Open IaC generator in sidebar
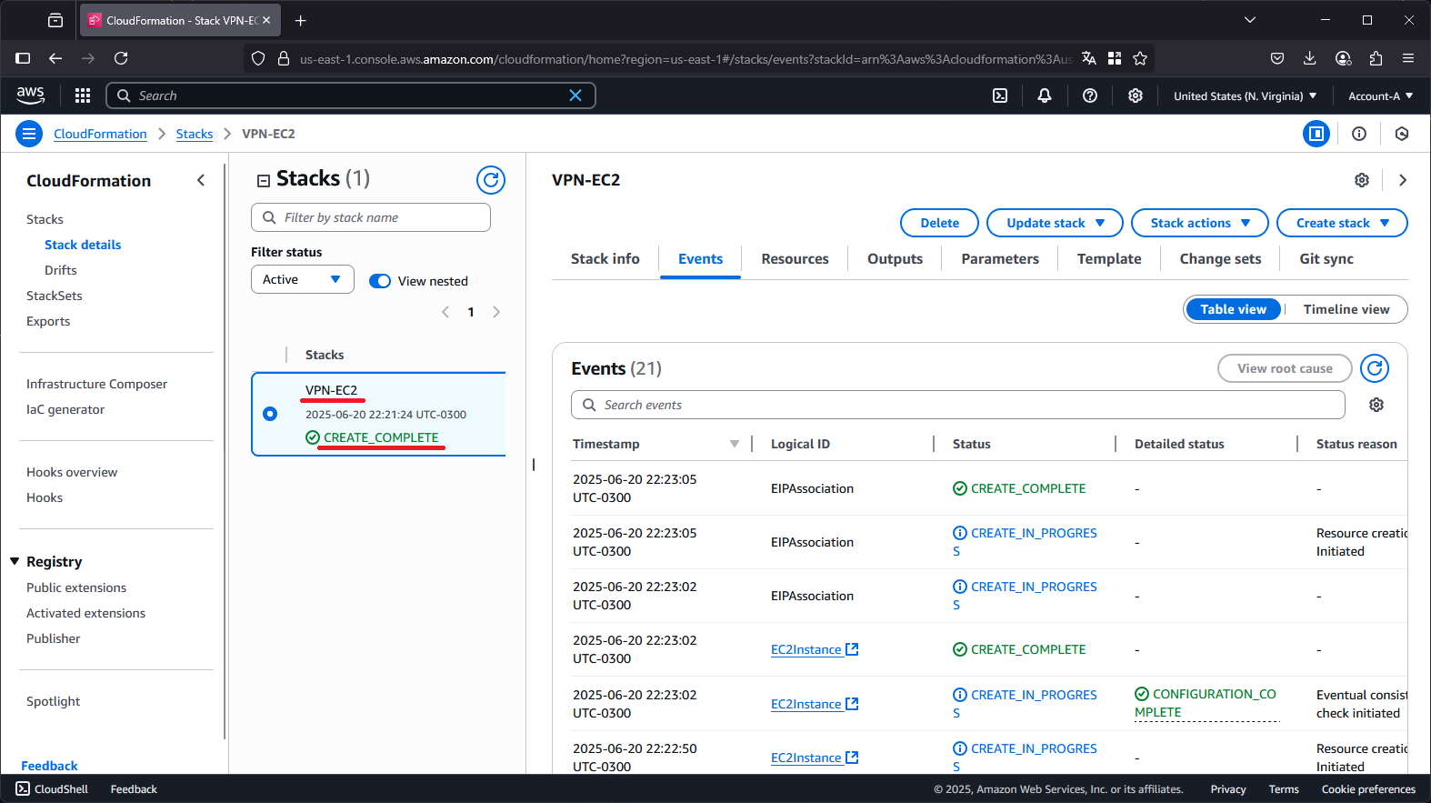This screenshot has width=1431, height=803. click(x=65, y=409)
